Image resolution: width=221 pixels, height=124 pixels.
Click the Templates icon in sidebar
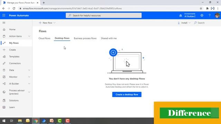(x=4, y=56)
